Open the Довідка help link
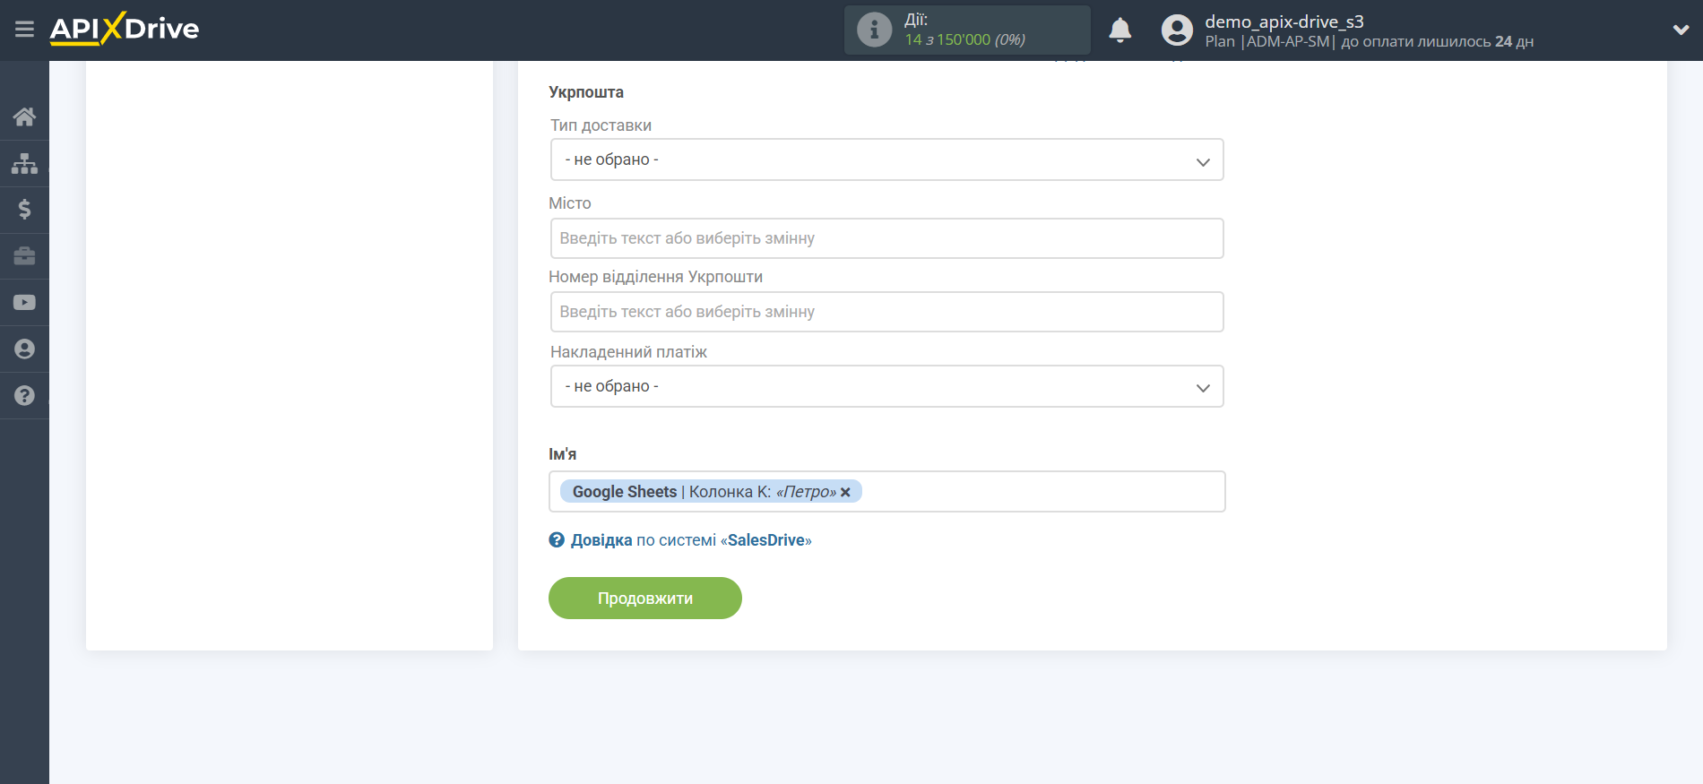Screen dimensions: 1703x784 (x=601, y=540)
